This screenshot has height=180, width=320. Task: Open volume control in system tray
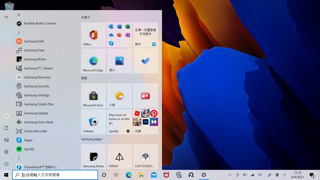[x=260, y=175]
